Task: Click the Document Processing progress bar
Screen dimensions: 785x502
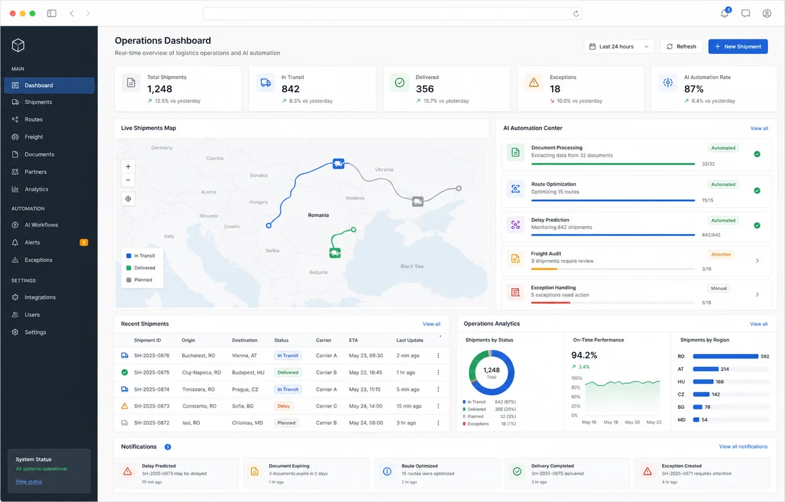Action: pyautogui.click(x=613, y=164)
